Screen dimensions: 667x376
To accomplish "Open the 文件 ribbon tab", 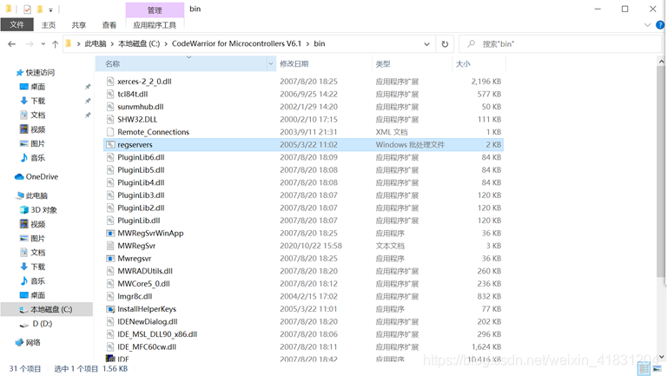I will (17, 24).
